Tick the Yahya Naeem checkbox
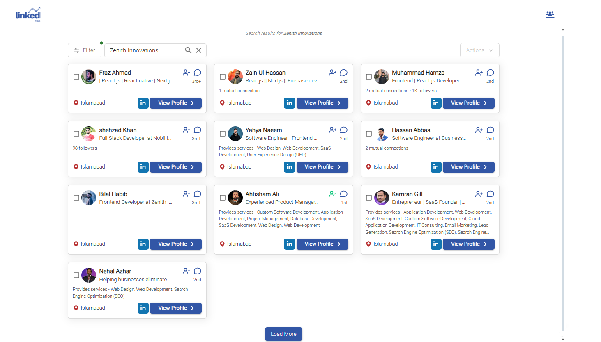The height and width of the screenshot is (342, 601). click(223, 134)
